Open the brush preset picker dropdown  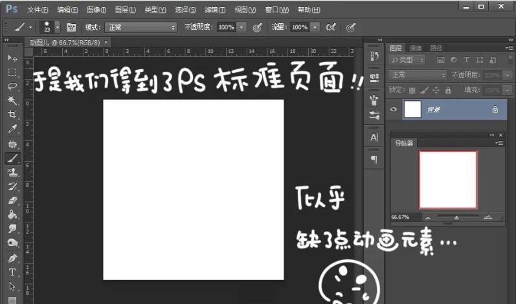(58, 27)
